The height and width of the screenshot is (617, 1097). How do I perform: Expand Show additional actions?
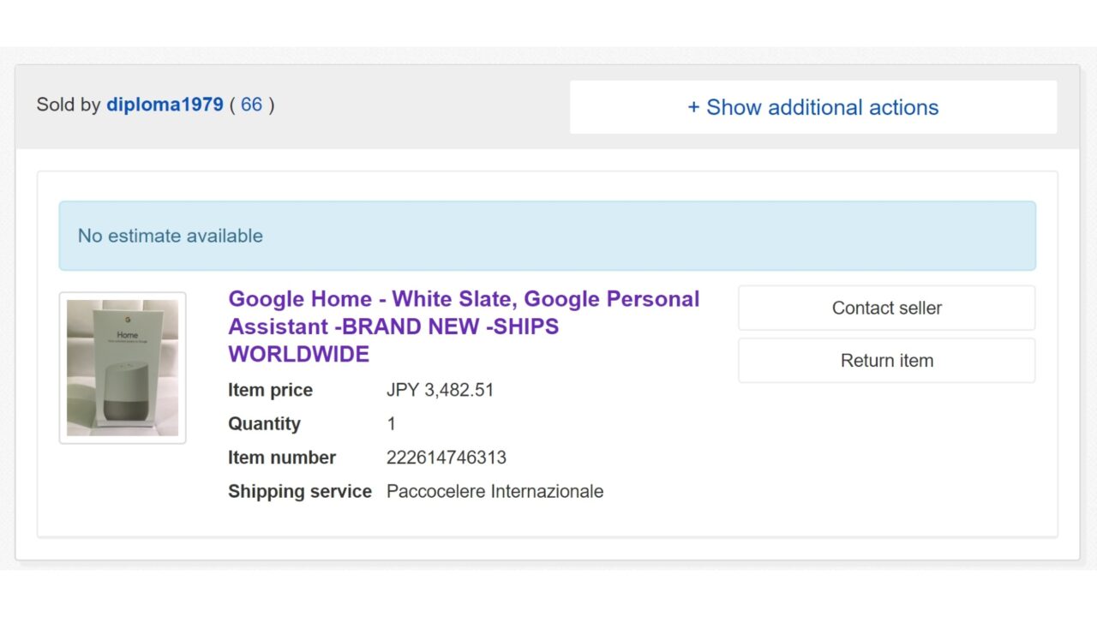(813, 107)
